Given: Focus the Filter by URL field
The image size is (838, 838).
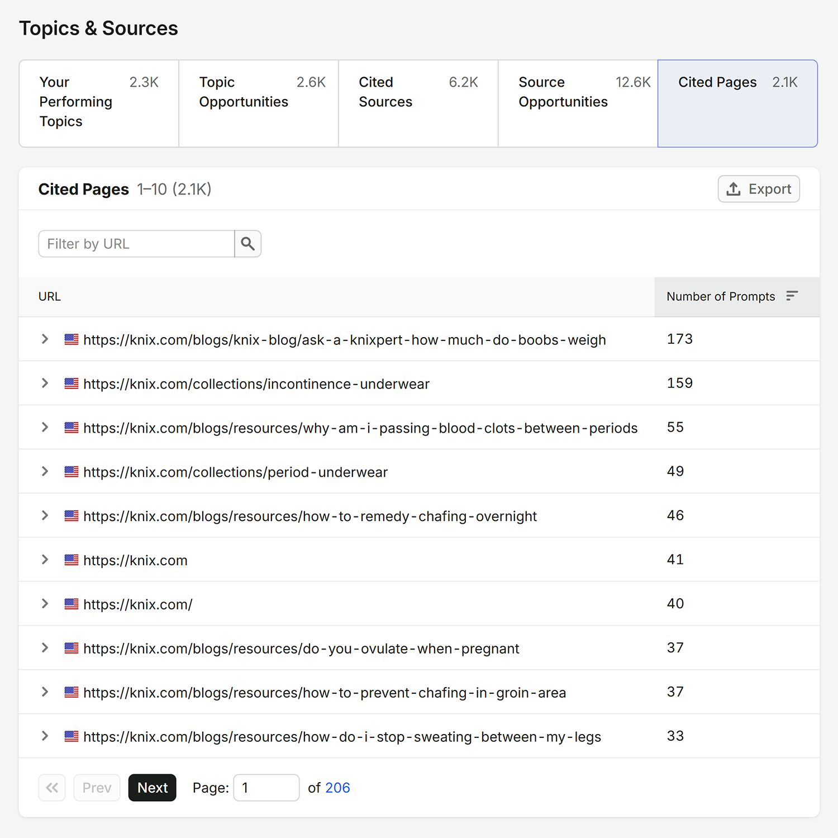Looking at the screenshot, I should 136,244.
